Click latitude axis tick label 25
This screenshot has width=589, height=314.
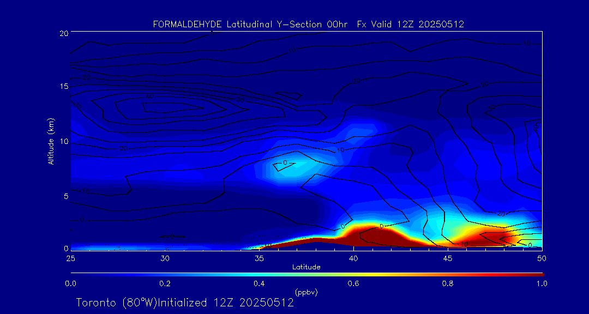[70, 258]
